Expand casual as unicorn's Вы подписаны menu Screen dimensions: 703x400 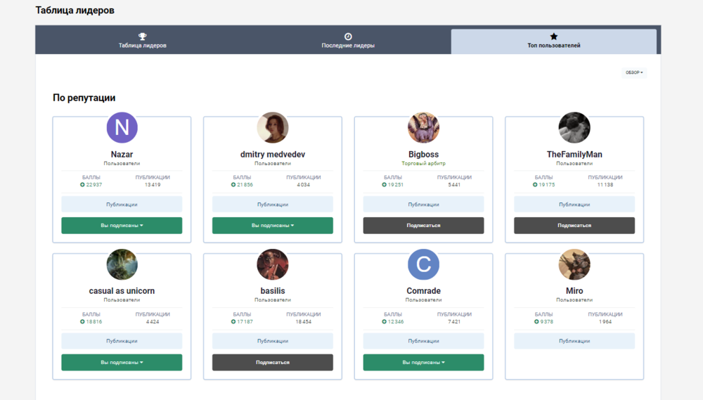[x=122, y=363]
